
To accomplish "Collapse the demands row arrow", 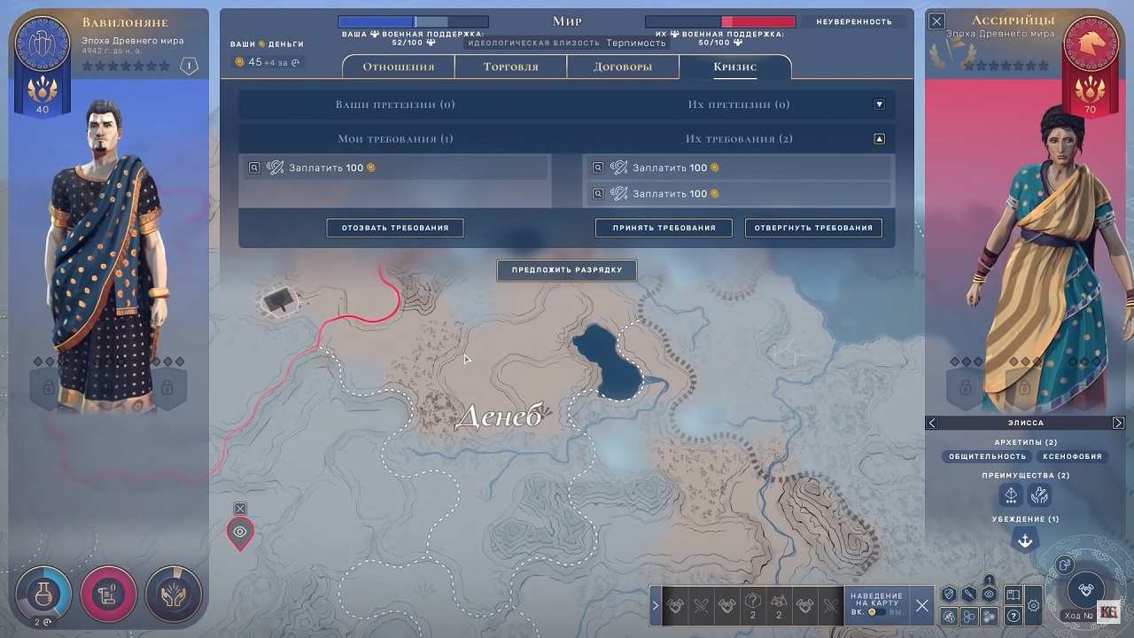I will pyautogui.click(x=879, y=139).
